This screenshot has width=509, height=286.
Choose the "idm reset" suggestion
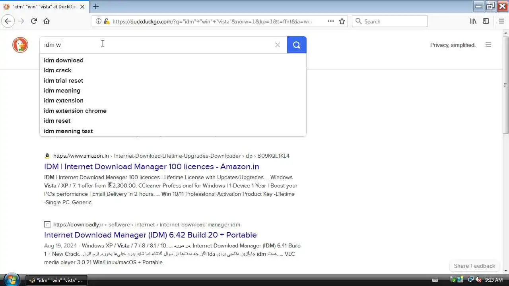[x=173, y=121]
